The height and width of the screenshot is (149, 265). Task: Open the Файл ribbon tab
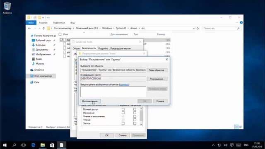pyautogui.click(x=31, y=23)
